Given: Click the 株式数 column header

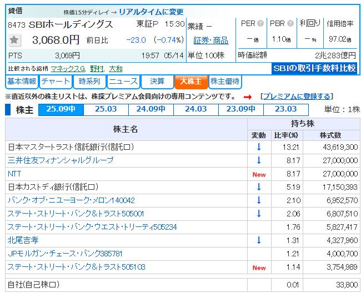Looking at the screenshot, I should pyautogui.click(x=330, y=135).
